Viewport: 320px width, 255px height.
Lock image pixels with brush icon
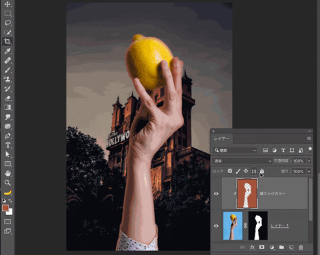coord(238,171)
